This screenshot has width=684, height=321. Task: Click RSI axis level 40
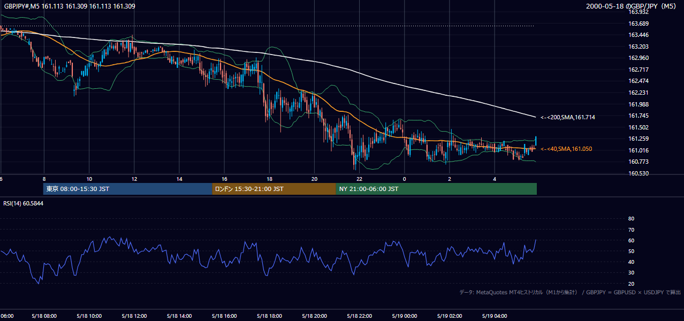point(631,262)
